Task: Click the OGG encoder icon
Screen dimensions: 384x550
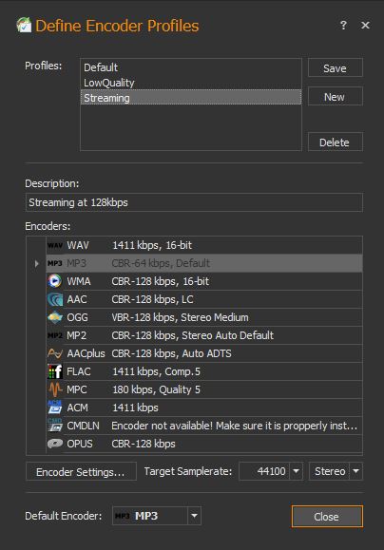Action: [x=55, y=317]
